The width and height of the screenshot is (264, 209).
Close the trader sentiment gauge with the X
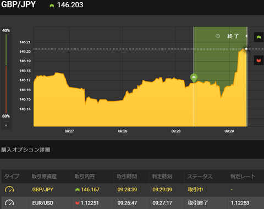click(x=6, y=125)
